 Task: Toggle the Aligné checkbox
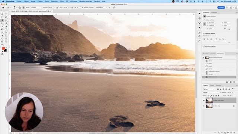(83, 7)
